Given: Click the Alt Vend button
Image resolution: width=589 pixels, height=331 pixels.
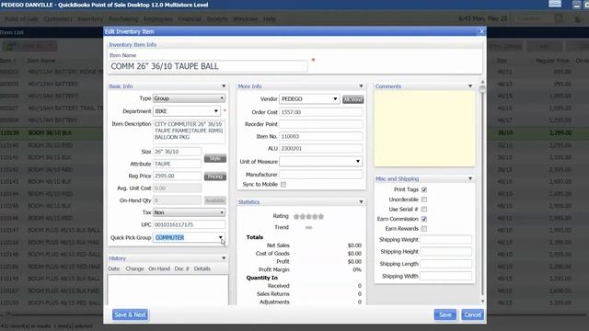Looking at the screenshot, I should (352, 99).
